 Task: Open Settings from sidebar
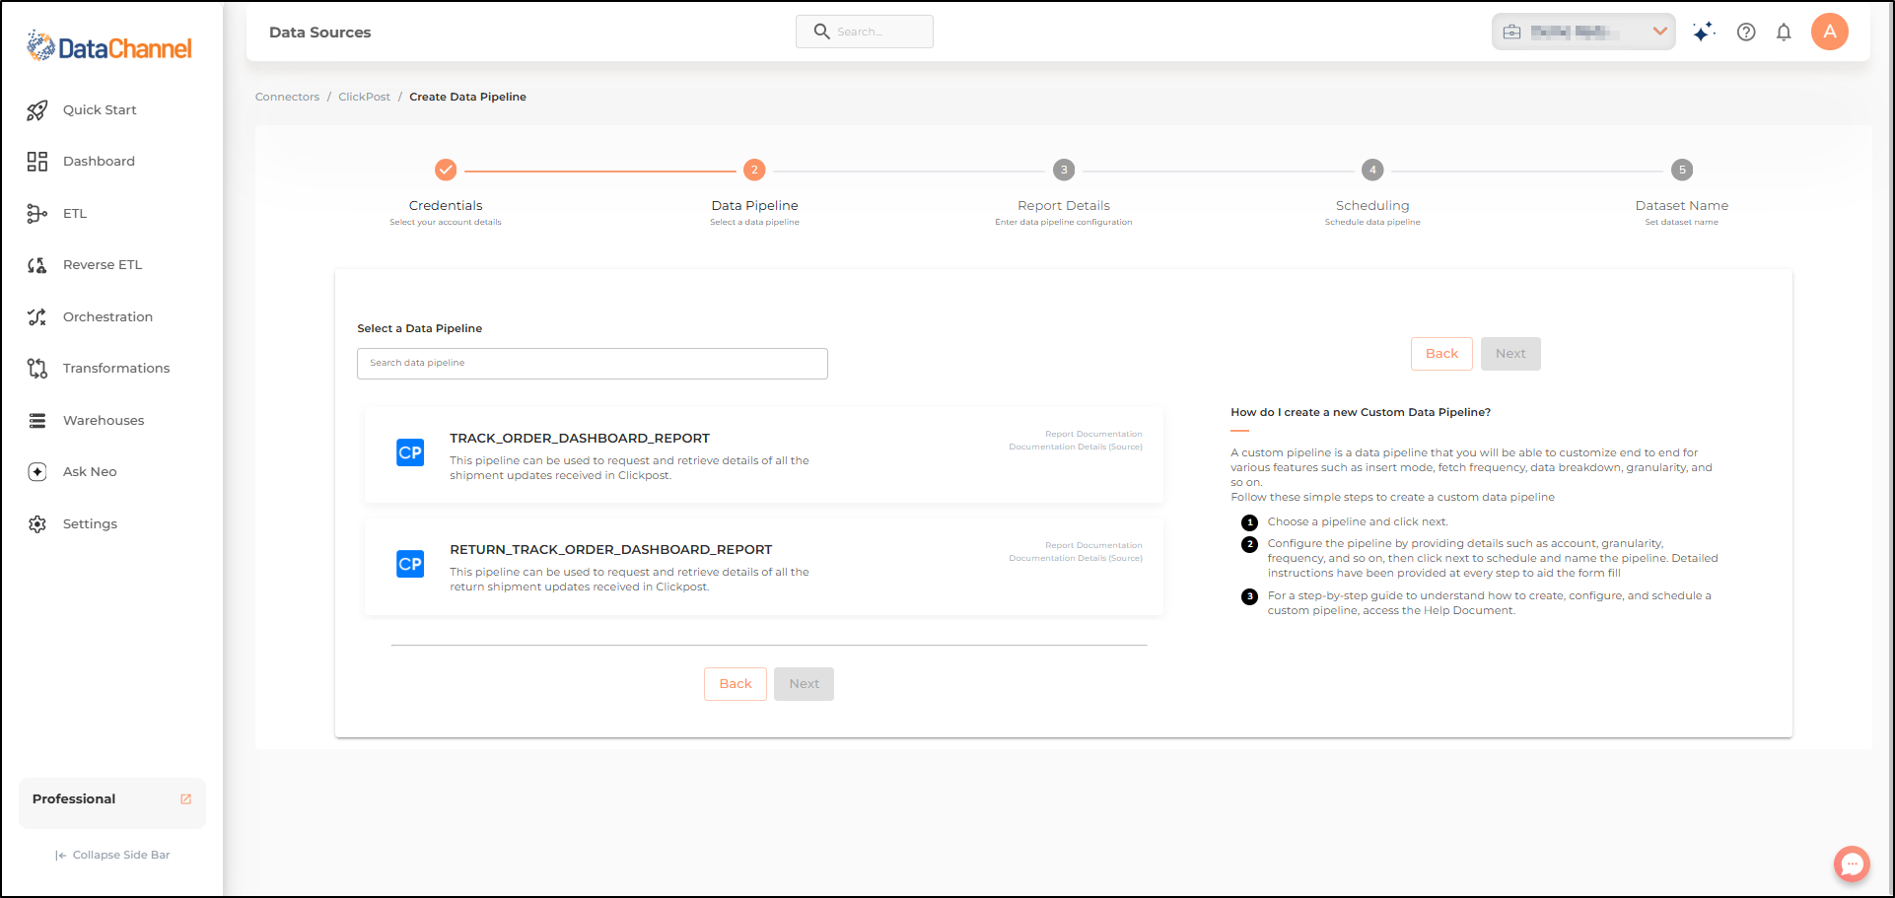point(90,524)
